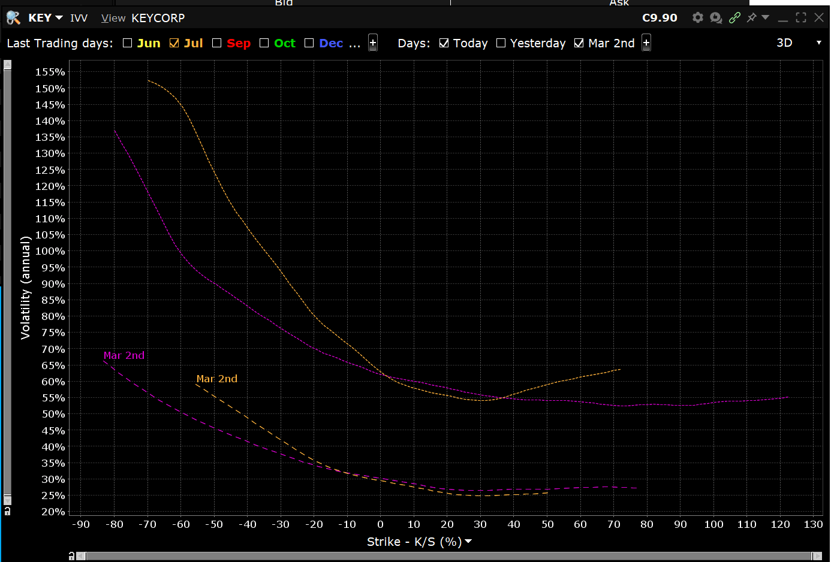Image resolution: width=831 pixels, height=562 pixels.
Task: Click the search icon next to KEY
Action: (x=13, y=18)
